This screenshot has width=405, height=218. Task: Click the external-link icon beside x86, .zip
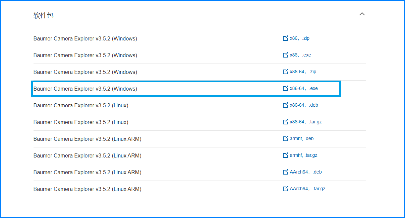click(x=286, y=38)
